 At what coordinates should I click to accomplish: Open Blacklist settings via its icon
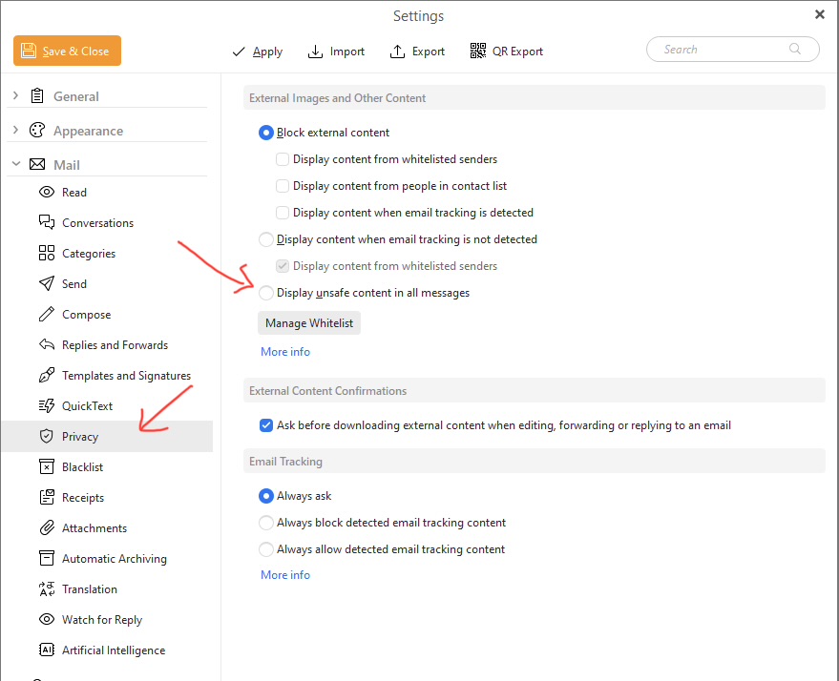tap(46, 467)
